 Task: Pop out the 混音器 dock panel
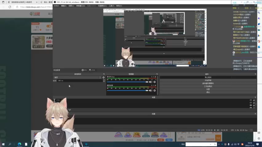pyautogui.click(x=157, y=74)
